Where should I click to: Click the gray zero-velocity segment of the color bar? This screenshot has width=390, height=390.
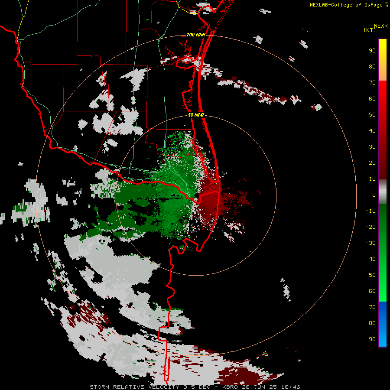coord(383,192)
